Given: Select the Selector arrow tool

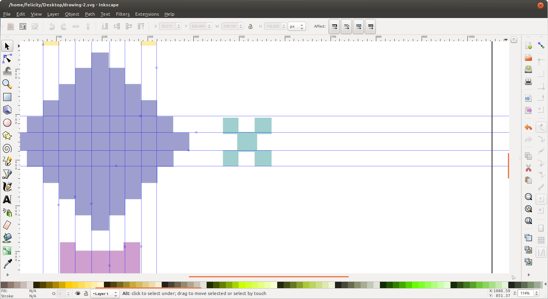Looking at the screenshot, I should coord(7,46).
